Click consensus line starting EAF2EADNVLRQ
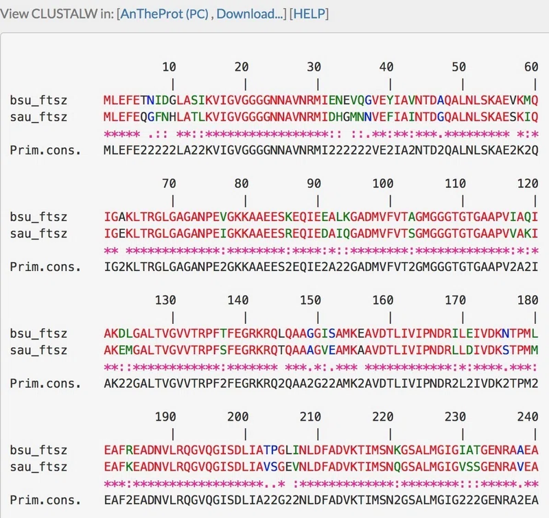This screenshot has width=549, height=518. pos(320,499)
